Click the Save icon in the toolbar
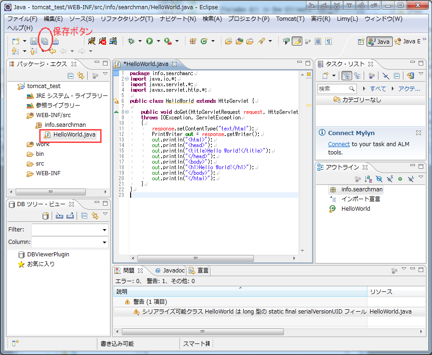432x355 pixels. point(34,41)
